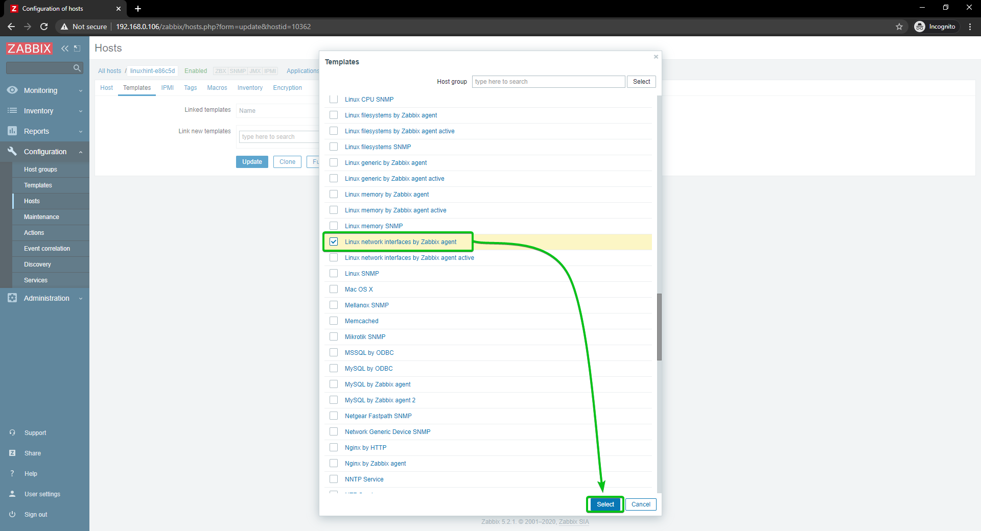Go back using browser back arrow
Viewport: 981px width, 531px height.
point(11,27)
